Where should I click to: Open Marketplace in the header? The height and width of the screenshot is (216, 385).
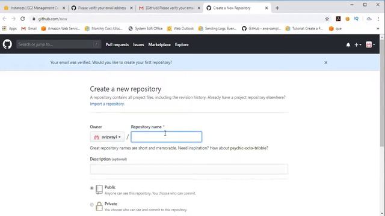point(159,44)
